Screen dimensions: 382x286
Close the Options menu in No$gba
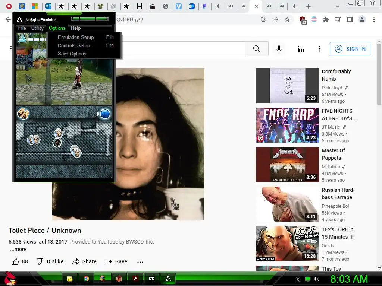(x=57, y=28)
